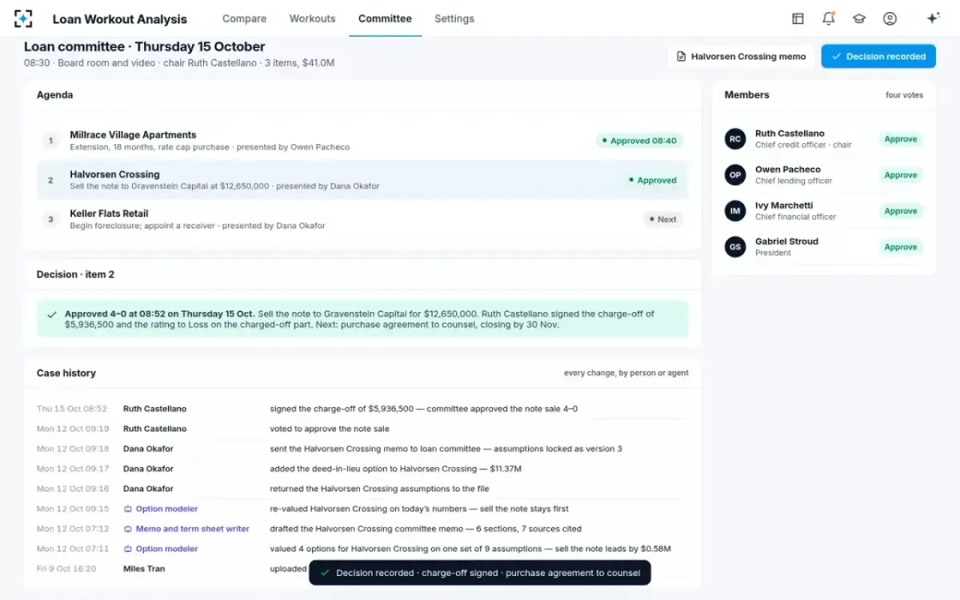960x600 pixels.
Task: Open the user account profile icon
Action: (x=890, y=18)
